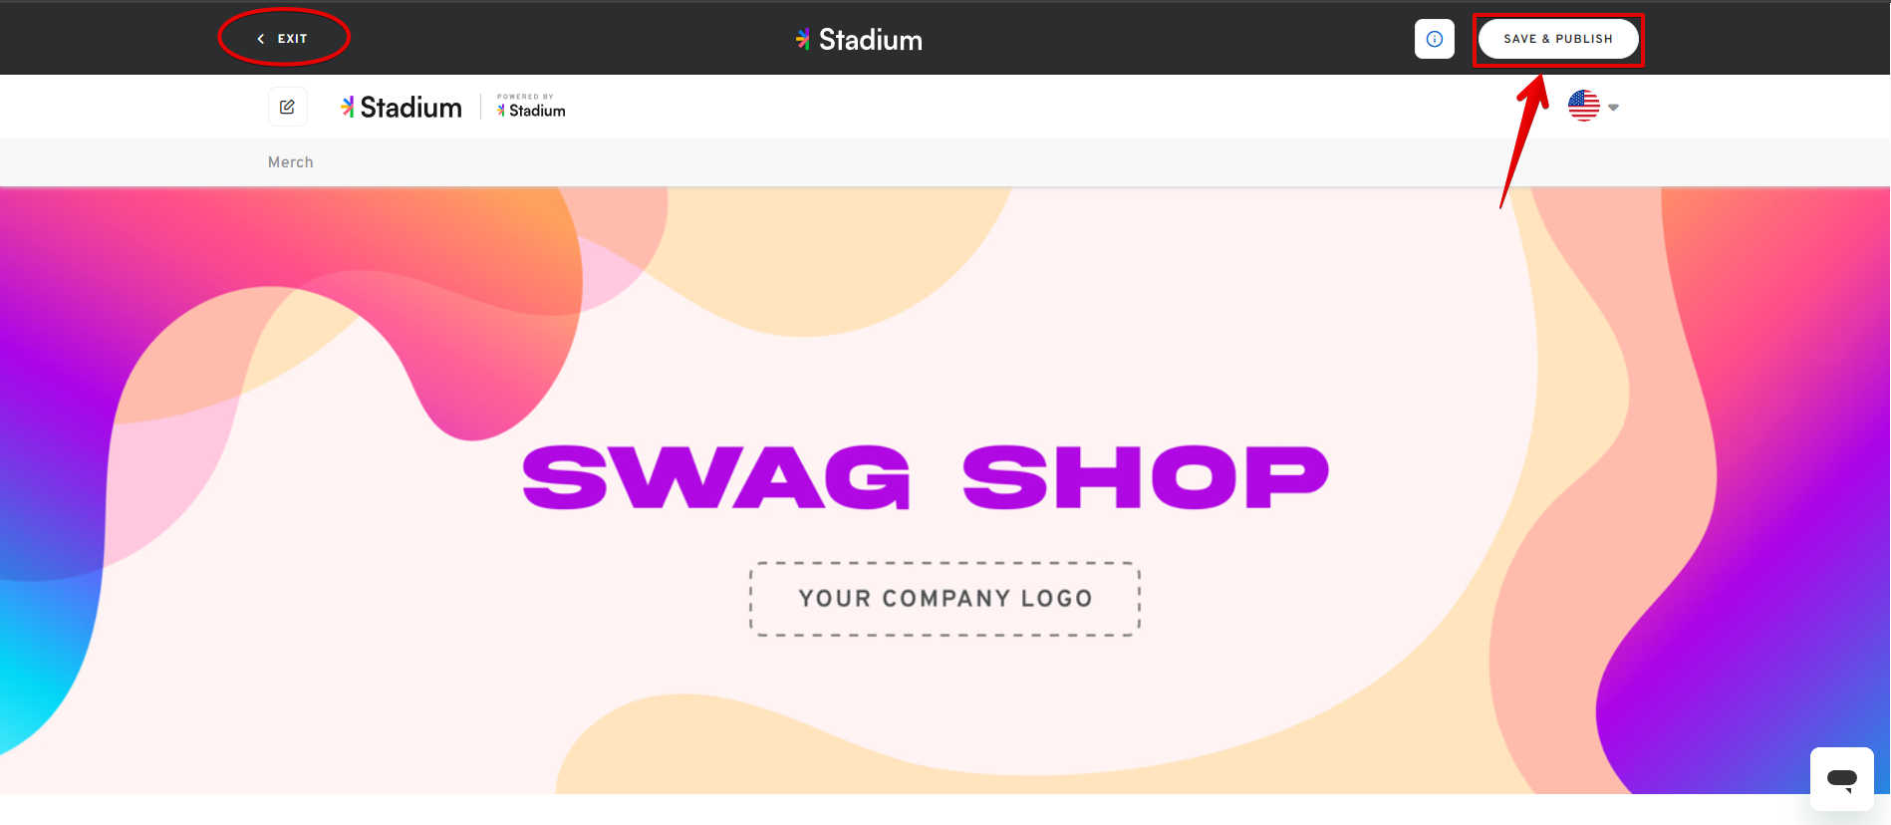The height and width of the screenshot is (825, 1891).
Task: Click the word SHOP in banner
Action: 1145,477
